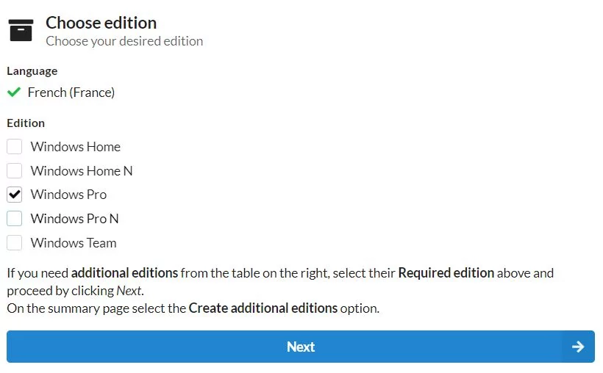Click the Edition section label
This screenshot has height=373, width=603.
pyautogui.click(x=26, y=123)
